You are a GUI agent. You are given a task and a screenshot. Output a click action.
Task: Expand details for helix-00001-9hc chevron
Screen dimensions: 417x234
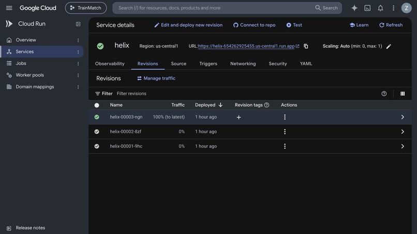[x=403, y=146]
